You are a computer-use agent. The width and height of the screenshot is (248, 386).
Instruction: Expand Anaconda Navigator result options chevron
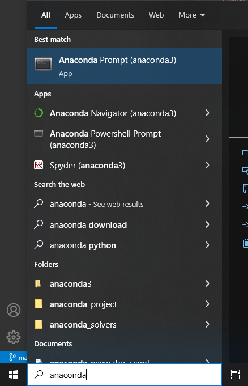[x=207, y=113]
